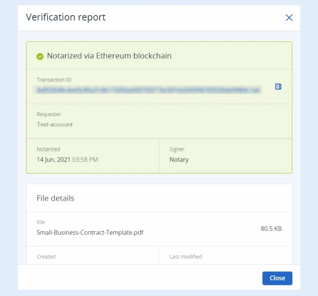Click the Small-Business-Contract-Template.pdf file name

pyautogui.click(x=90, y=232)
